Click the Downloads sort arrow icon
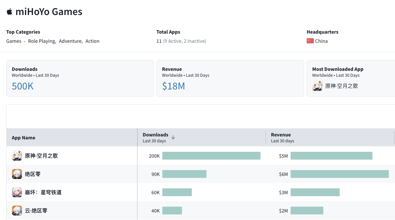Image resolution: width=395 pixels, height=220 pixels. (x=173, y=137)
